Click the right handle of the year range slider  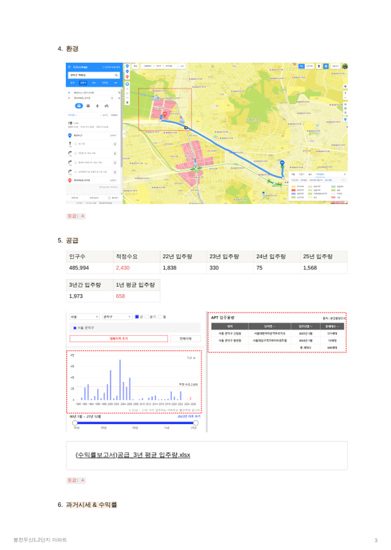point(196,423)
